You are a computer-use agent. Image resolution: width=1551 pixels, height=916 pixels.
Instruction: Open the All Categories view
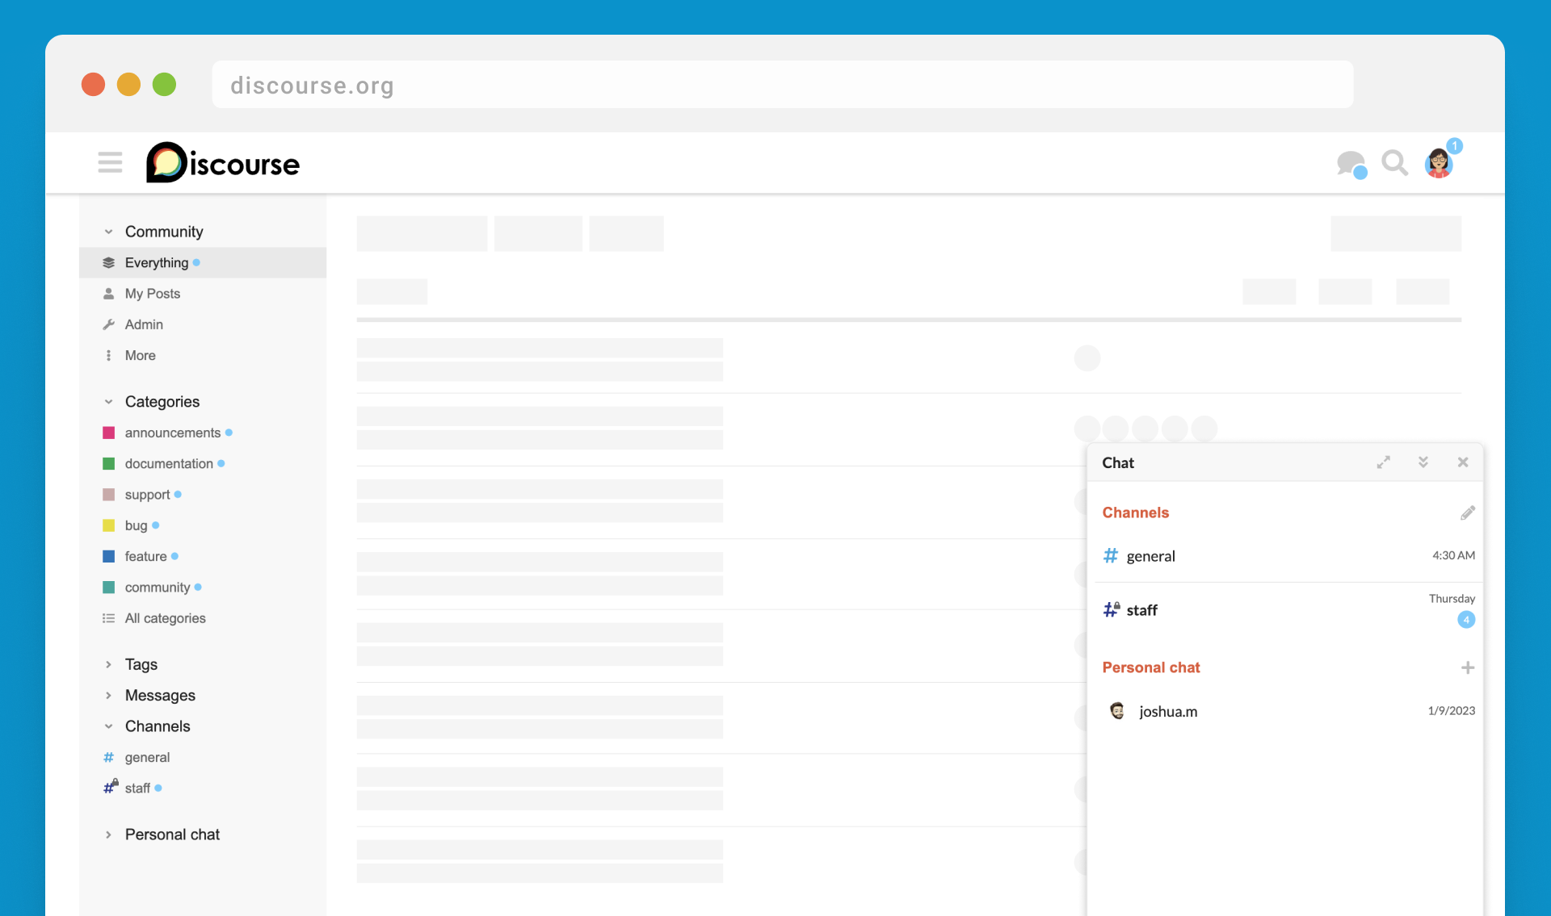pos(164,617)
